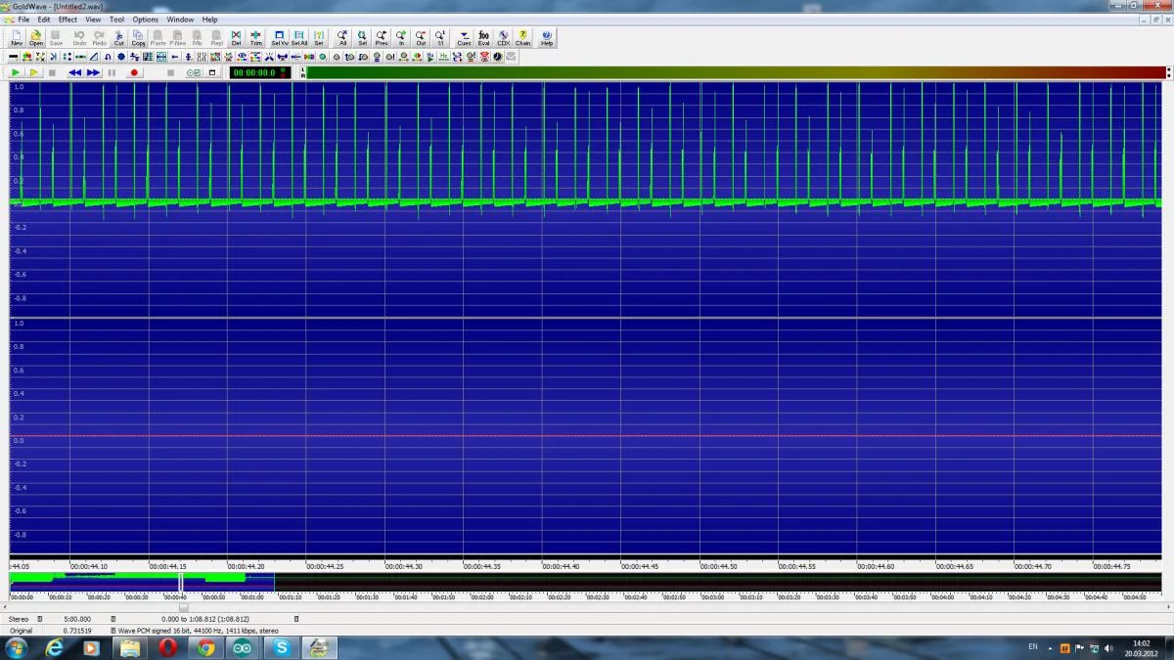The image size is (1174, 660).
Task: Click the Trim toolbar button
Action: click(x=256, y=38)
